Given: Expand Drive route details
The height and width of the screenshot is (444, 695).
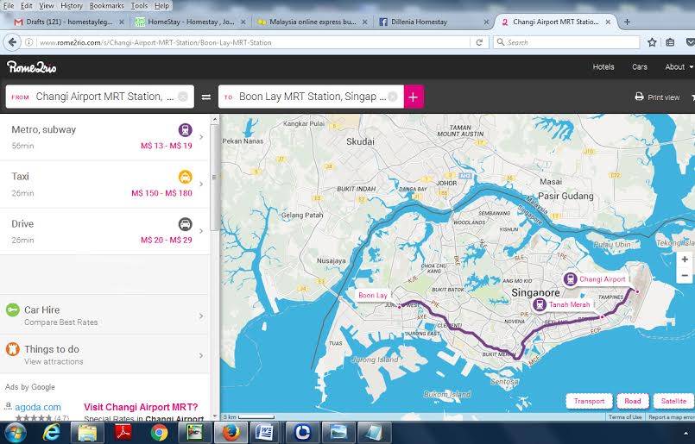Looking at the screenshot, I should point(201,231).
